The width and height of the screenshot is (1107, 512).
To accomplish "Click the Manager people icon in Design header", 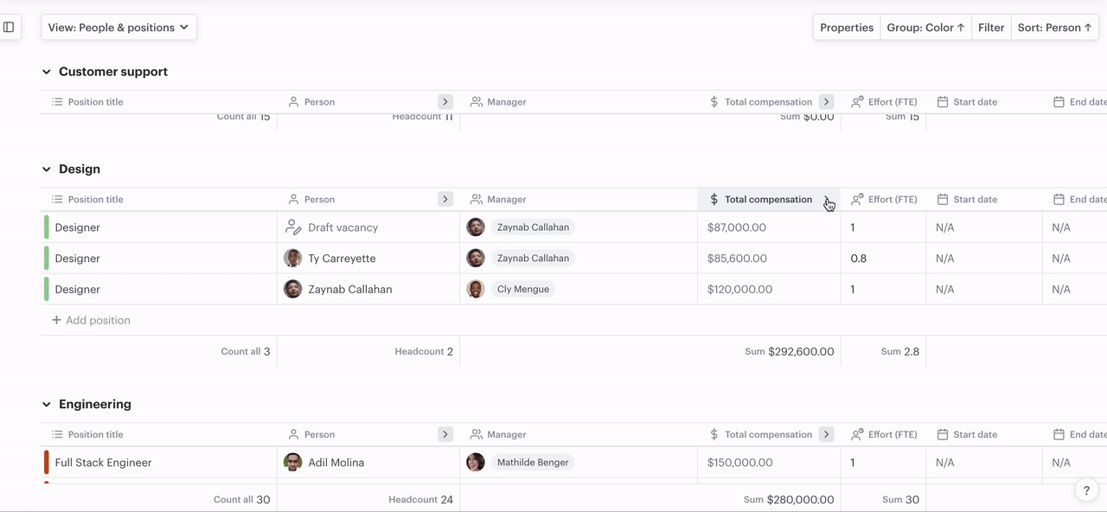I will 476,200.
